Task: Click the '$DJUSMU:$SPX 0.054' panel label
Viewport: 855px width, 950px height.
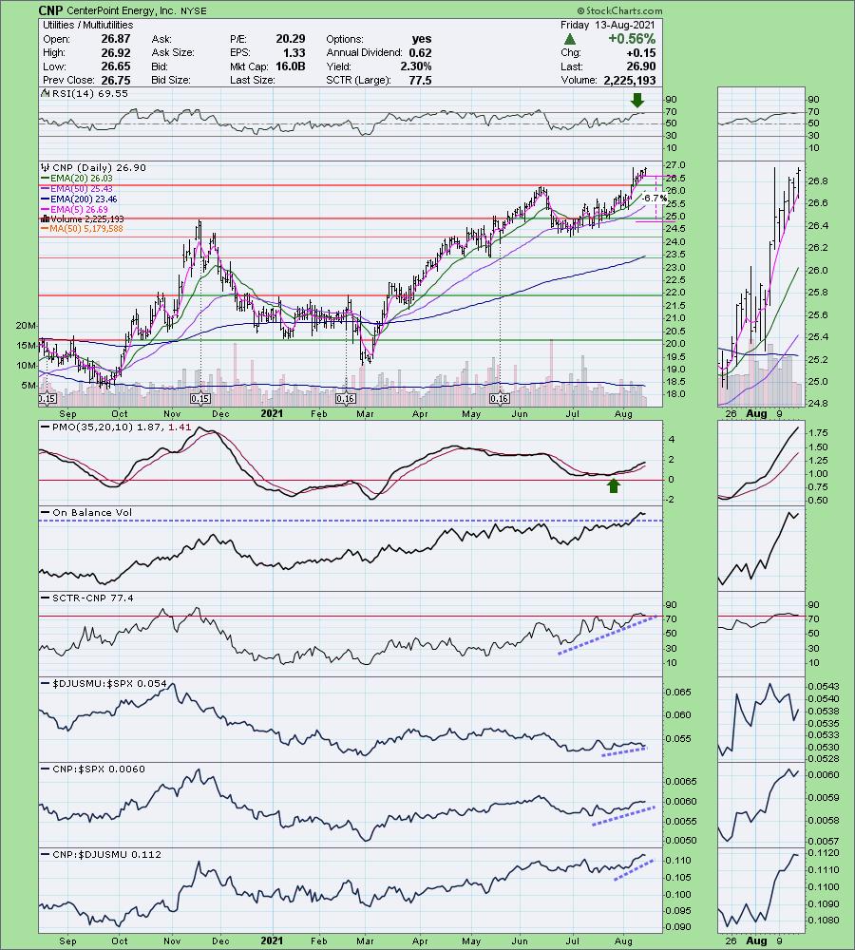Action: tap(109, 683)
